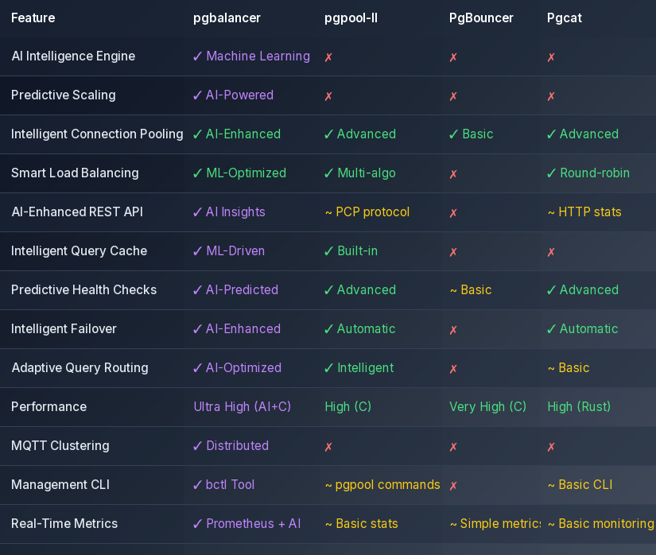The width and height of the screenshot is (656, 555).
Task: Click the red X for PgBouncer Intelligent Failover
Action: pyautogui.click(x=453, y=330)
